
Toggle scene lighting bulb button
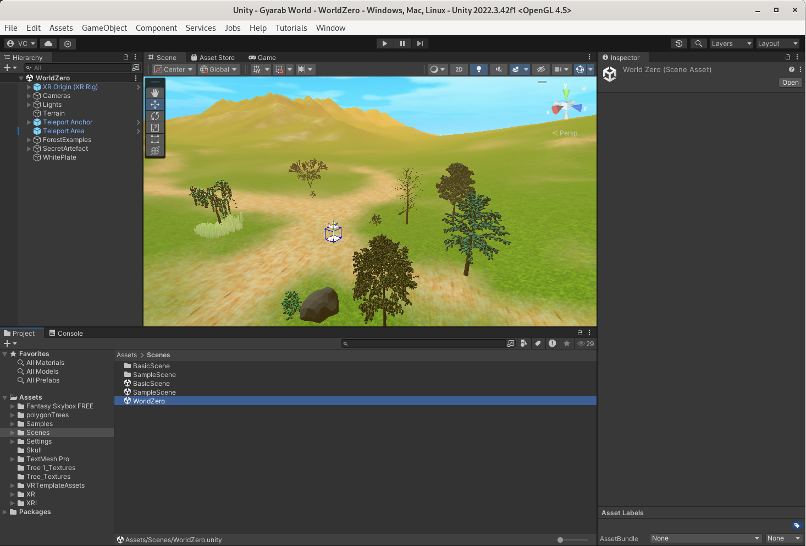coord(479,69)
